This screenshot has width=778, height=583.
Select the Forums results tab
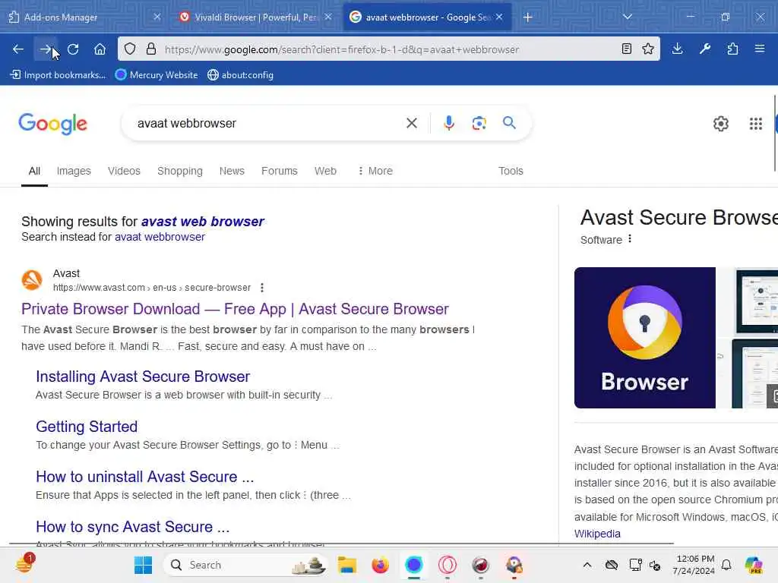280,171
